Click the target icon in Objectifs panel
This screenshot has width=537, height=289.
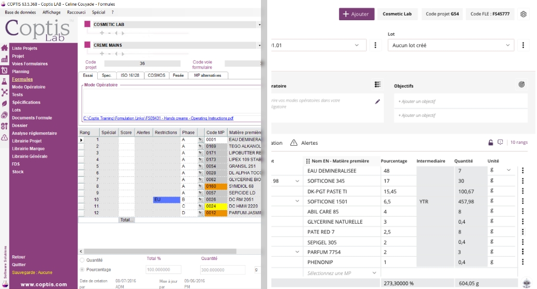[x=521, y=85]
